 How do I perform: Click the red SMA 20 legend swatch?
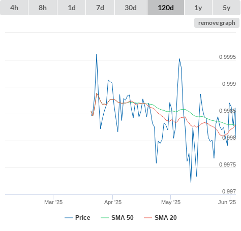click(x=148, y=218)
